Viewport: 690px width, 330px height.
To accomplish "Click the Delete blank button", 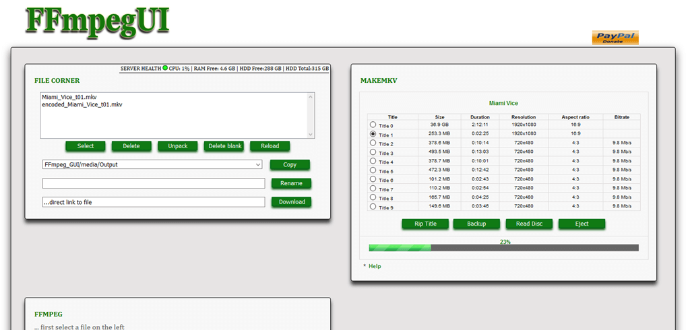I will click(x=224, y=146).
